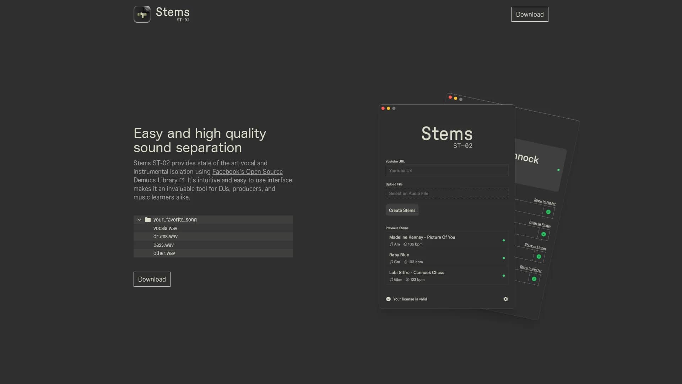Click the green status dot on back window card
Image resolution: width=682 pixels, height=384 pixels.
(558, 170)
